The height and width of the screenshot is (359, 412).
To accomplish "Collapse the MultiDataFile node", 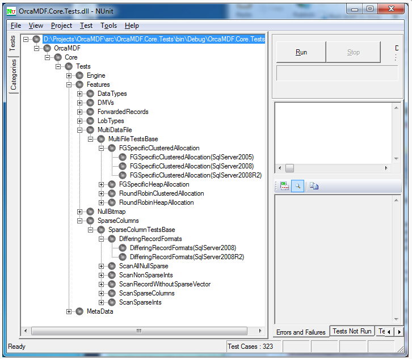I will click(79, 130).
